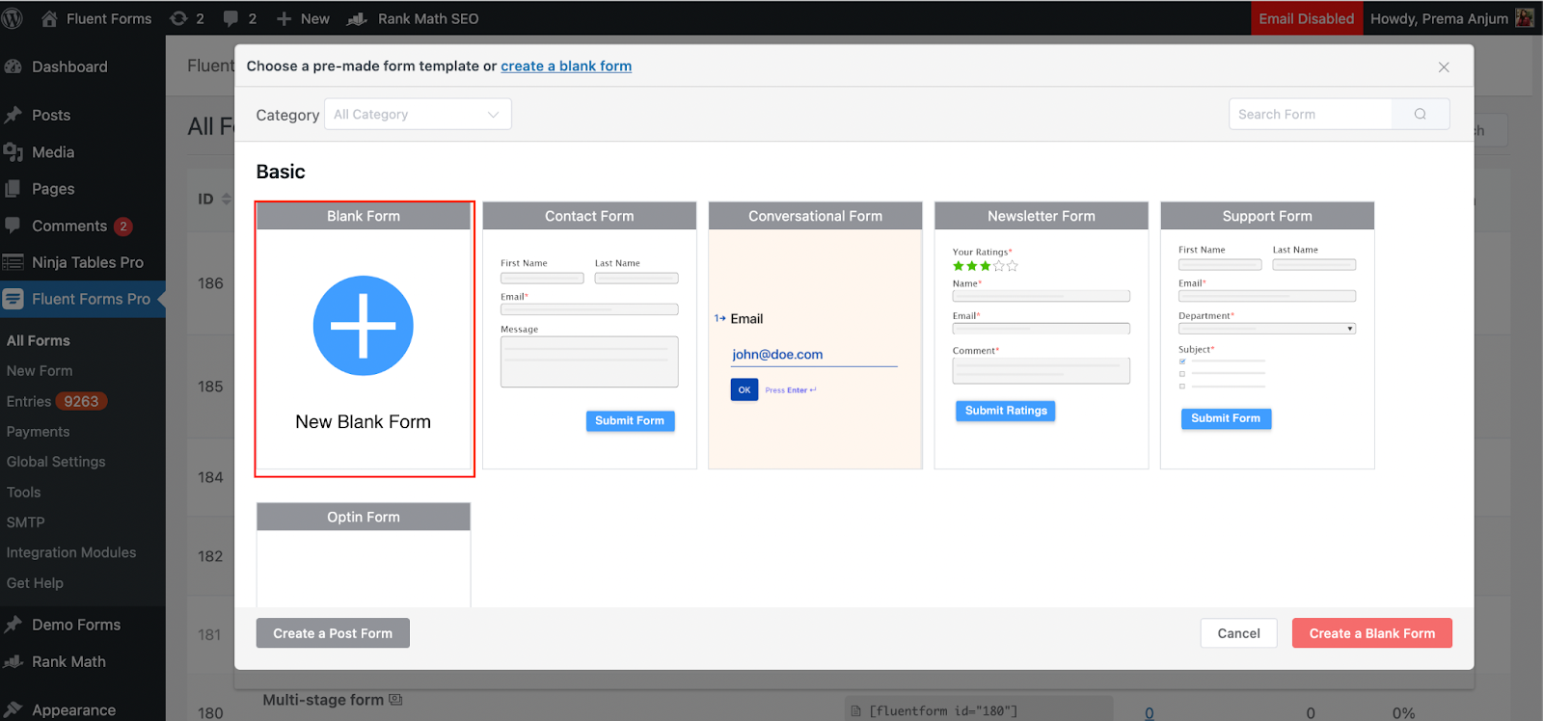Click the create a blank form link
Viewport: 1543px width, 721px height.
click(566, 66)
